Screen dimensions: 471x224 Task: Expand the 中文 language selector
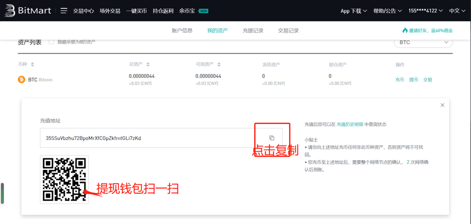457,11
